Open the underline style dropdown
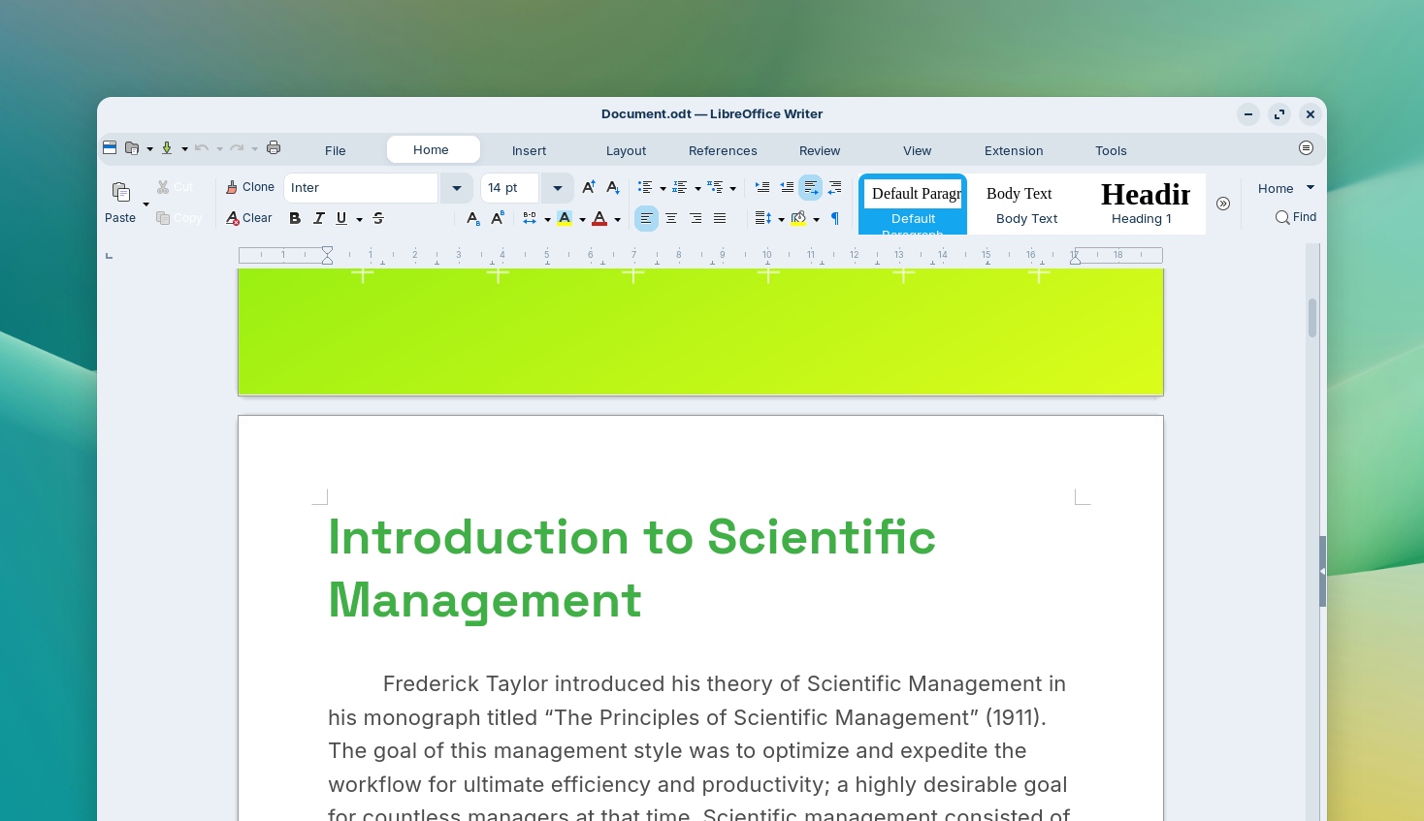 point(359,219)
